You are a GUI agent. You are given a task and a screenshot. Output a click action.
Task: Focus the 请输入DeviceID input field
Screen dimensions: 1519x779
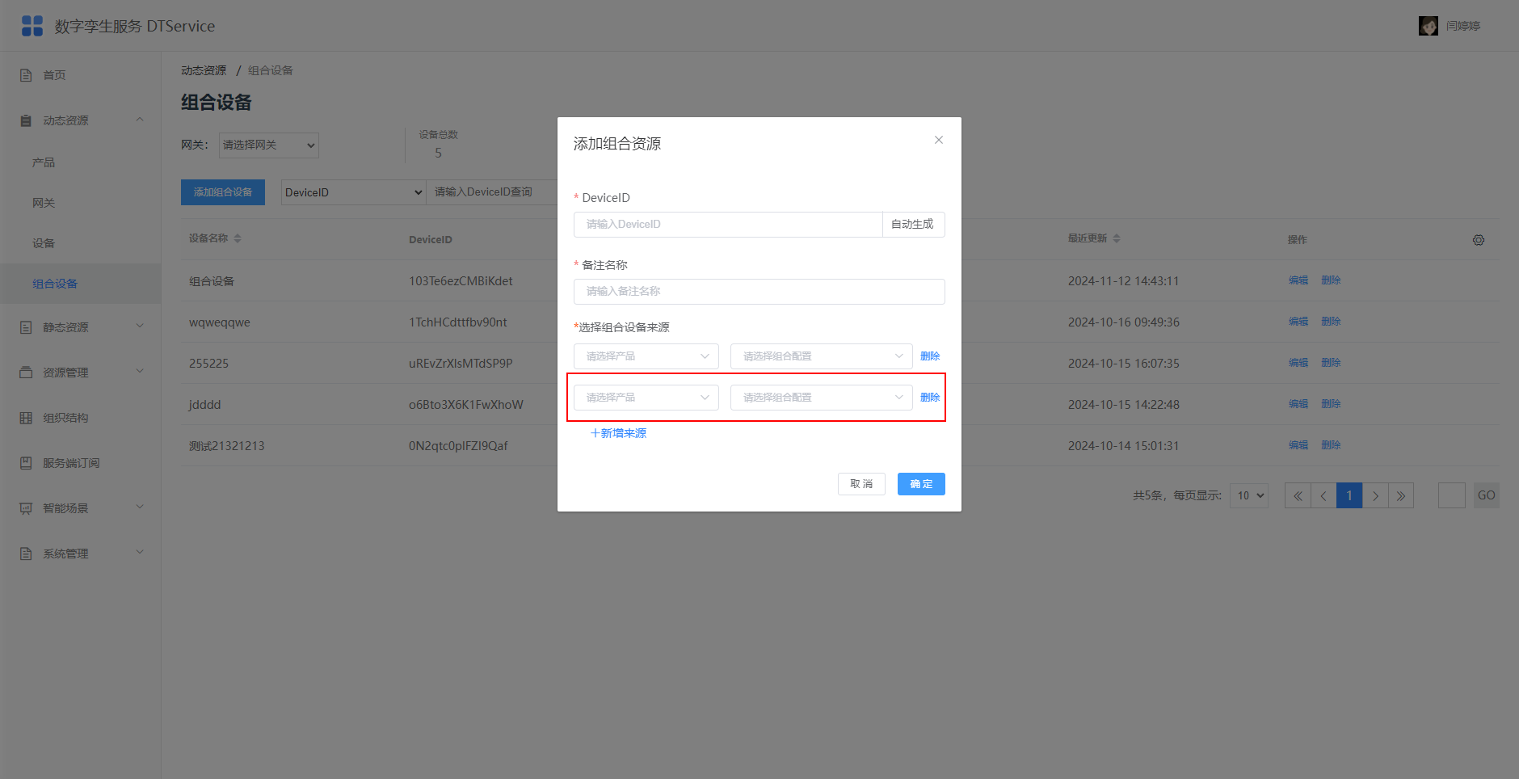pyautogui.click(x=728, y=225)
